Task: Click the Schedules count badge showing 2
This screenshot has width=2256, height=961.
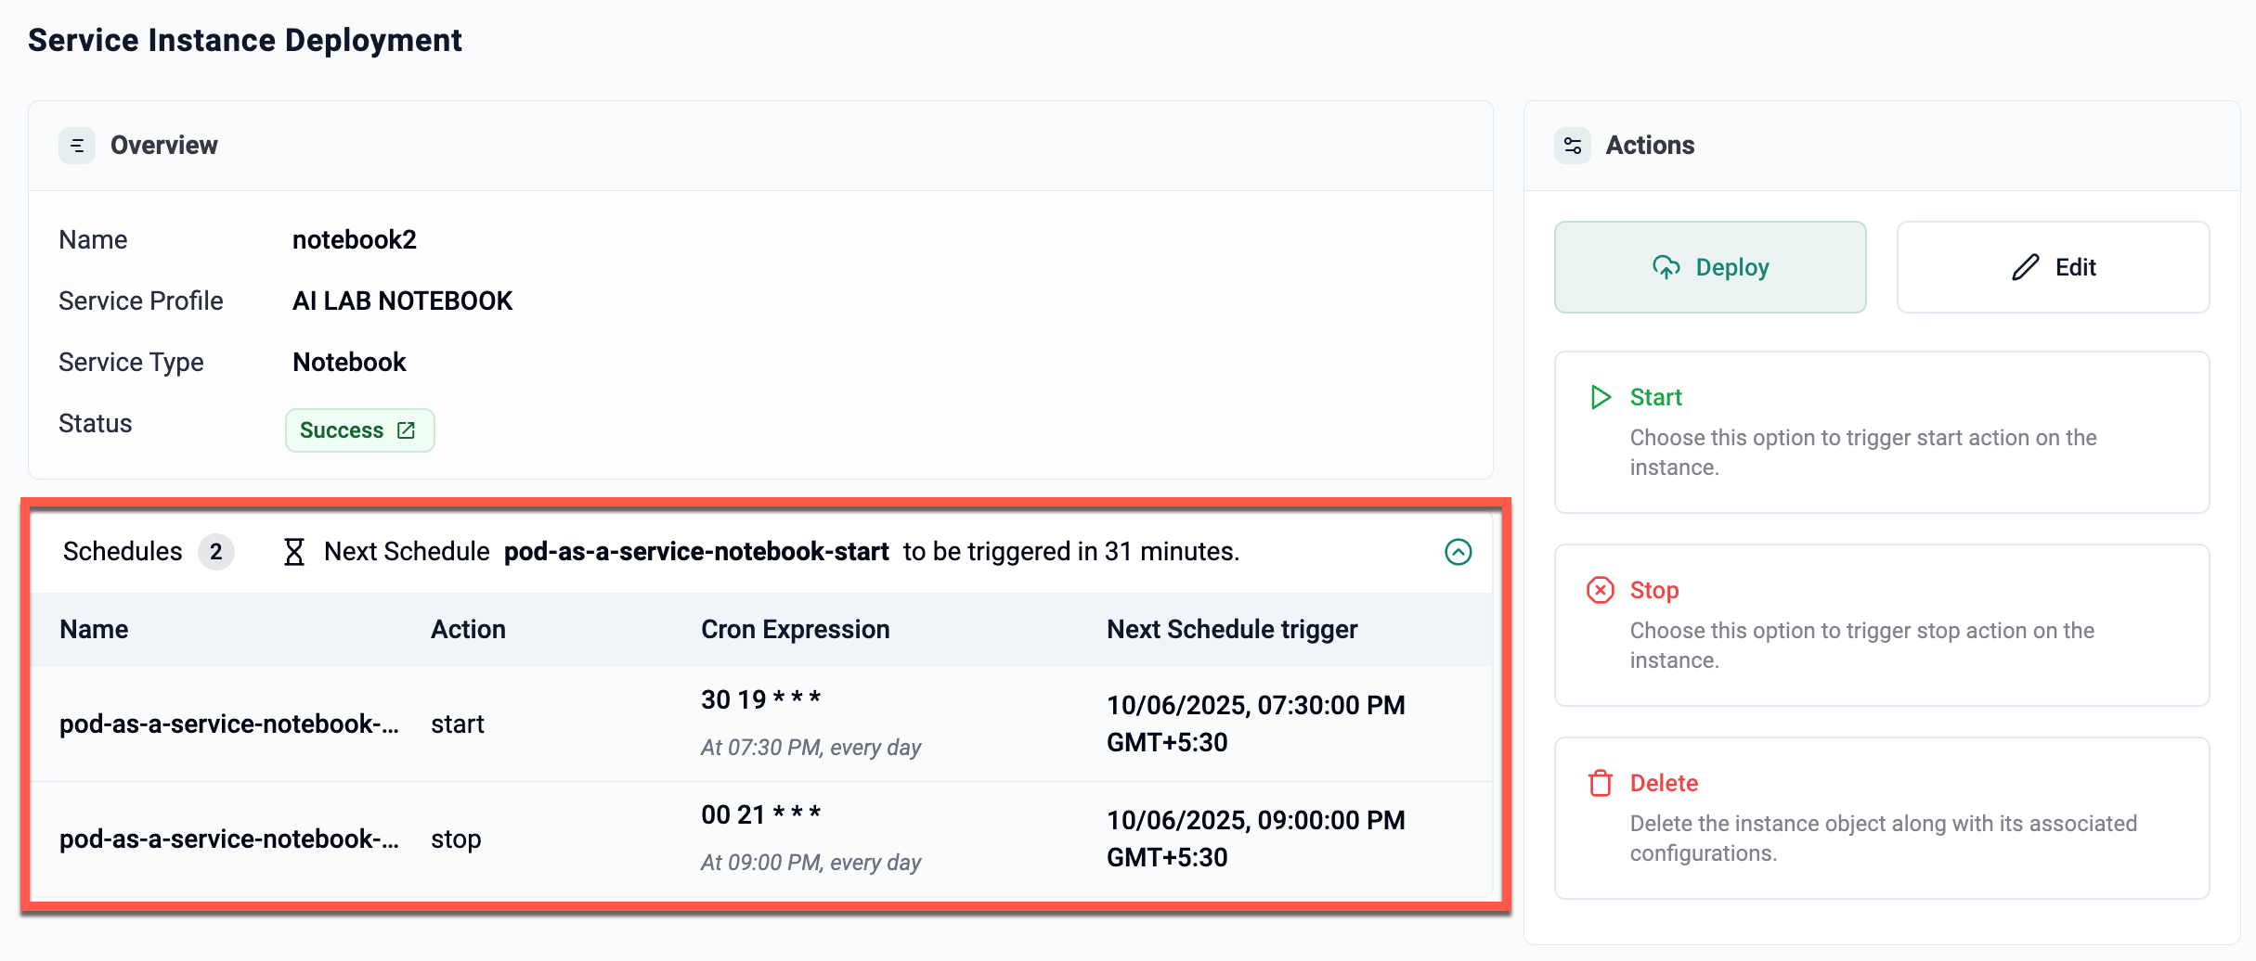Action: pyautogui.click(x=215, y=552)
